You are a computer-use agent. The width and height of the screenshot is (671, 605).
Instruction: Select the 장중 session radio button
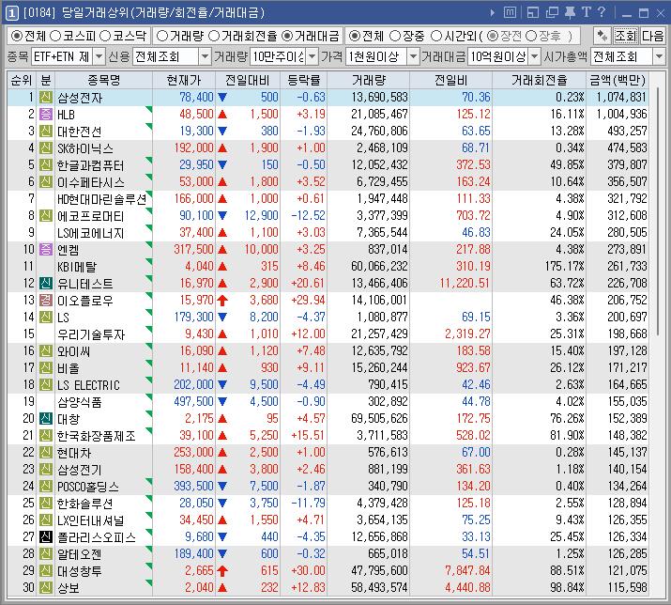pos(395,36)
